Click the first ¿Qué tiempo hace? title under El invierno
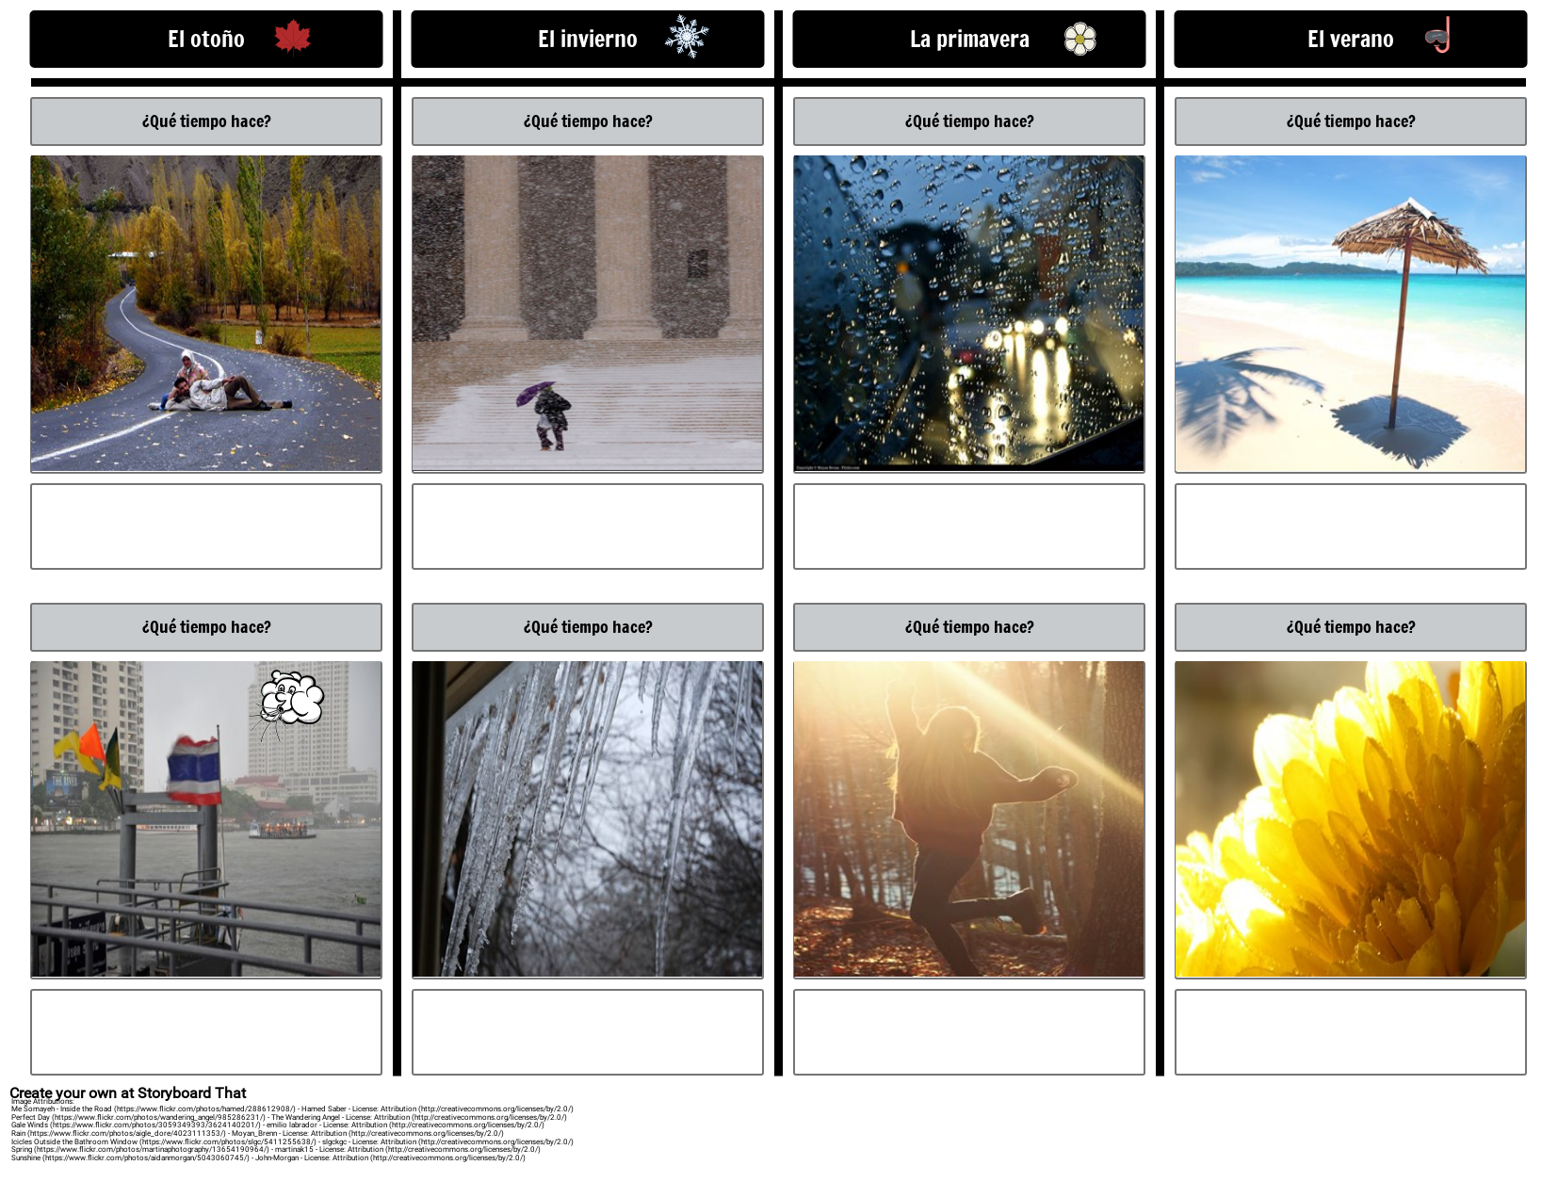The width and height of the screenshot is (1558, 1198). tap(587, 121)
